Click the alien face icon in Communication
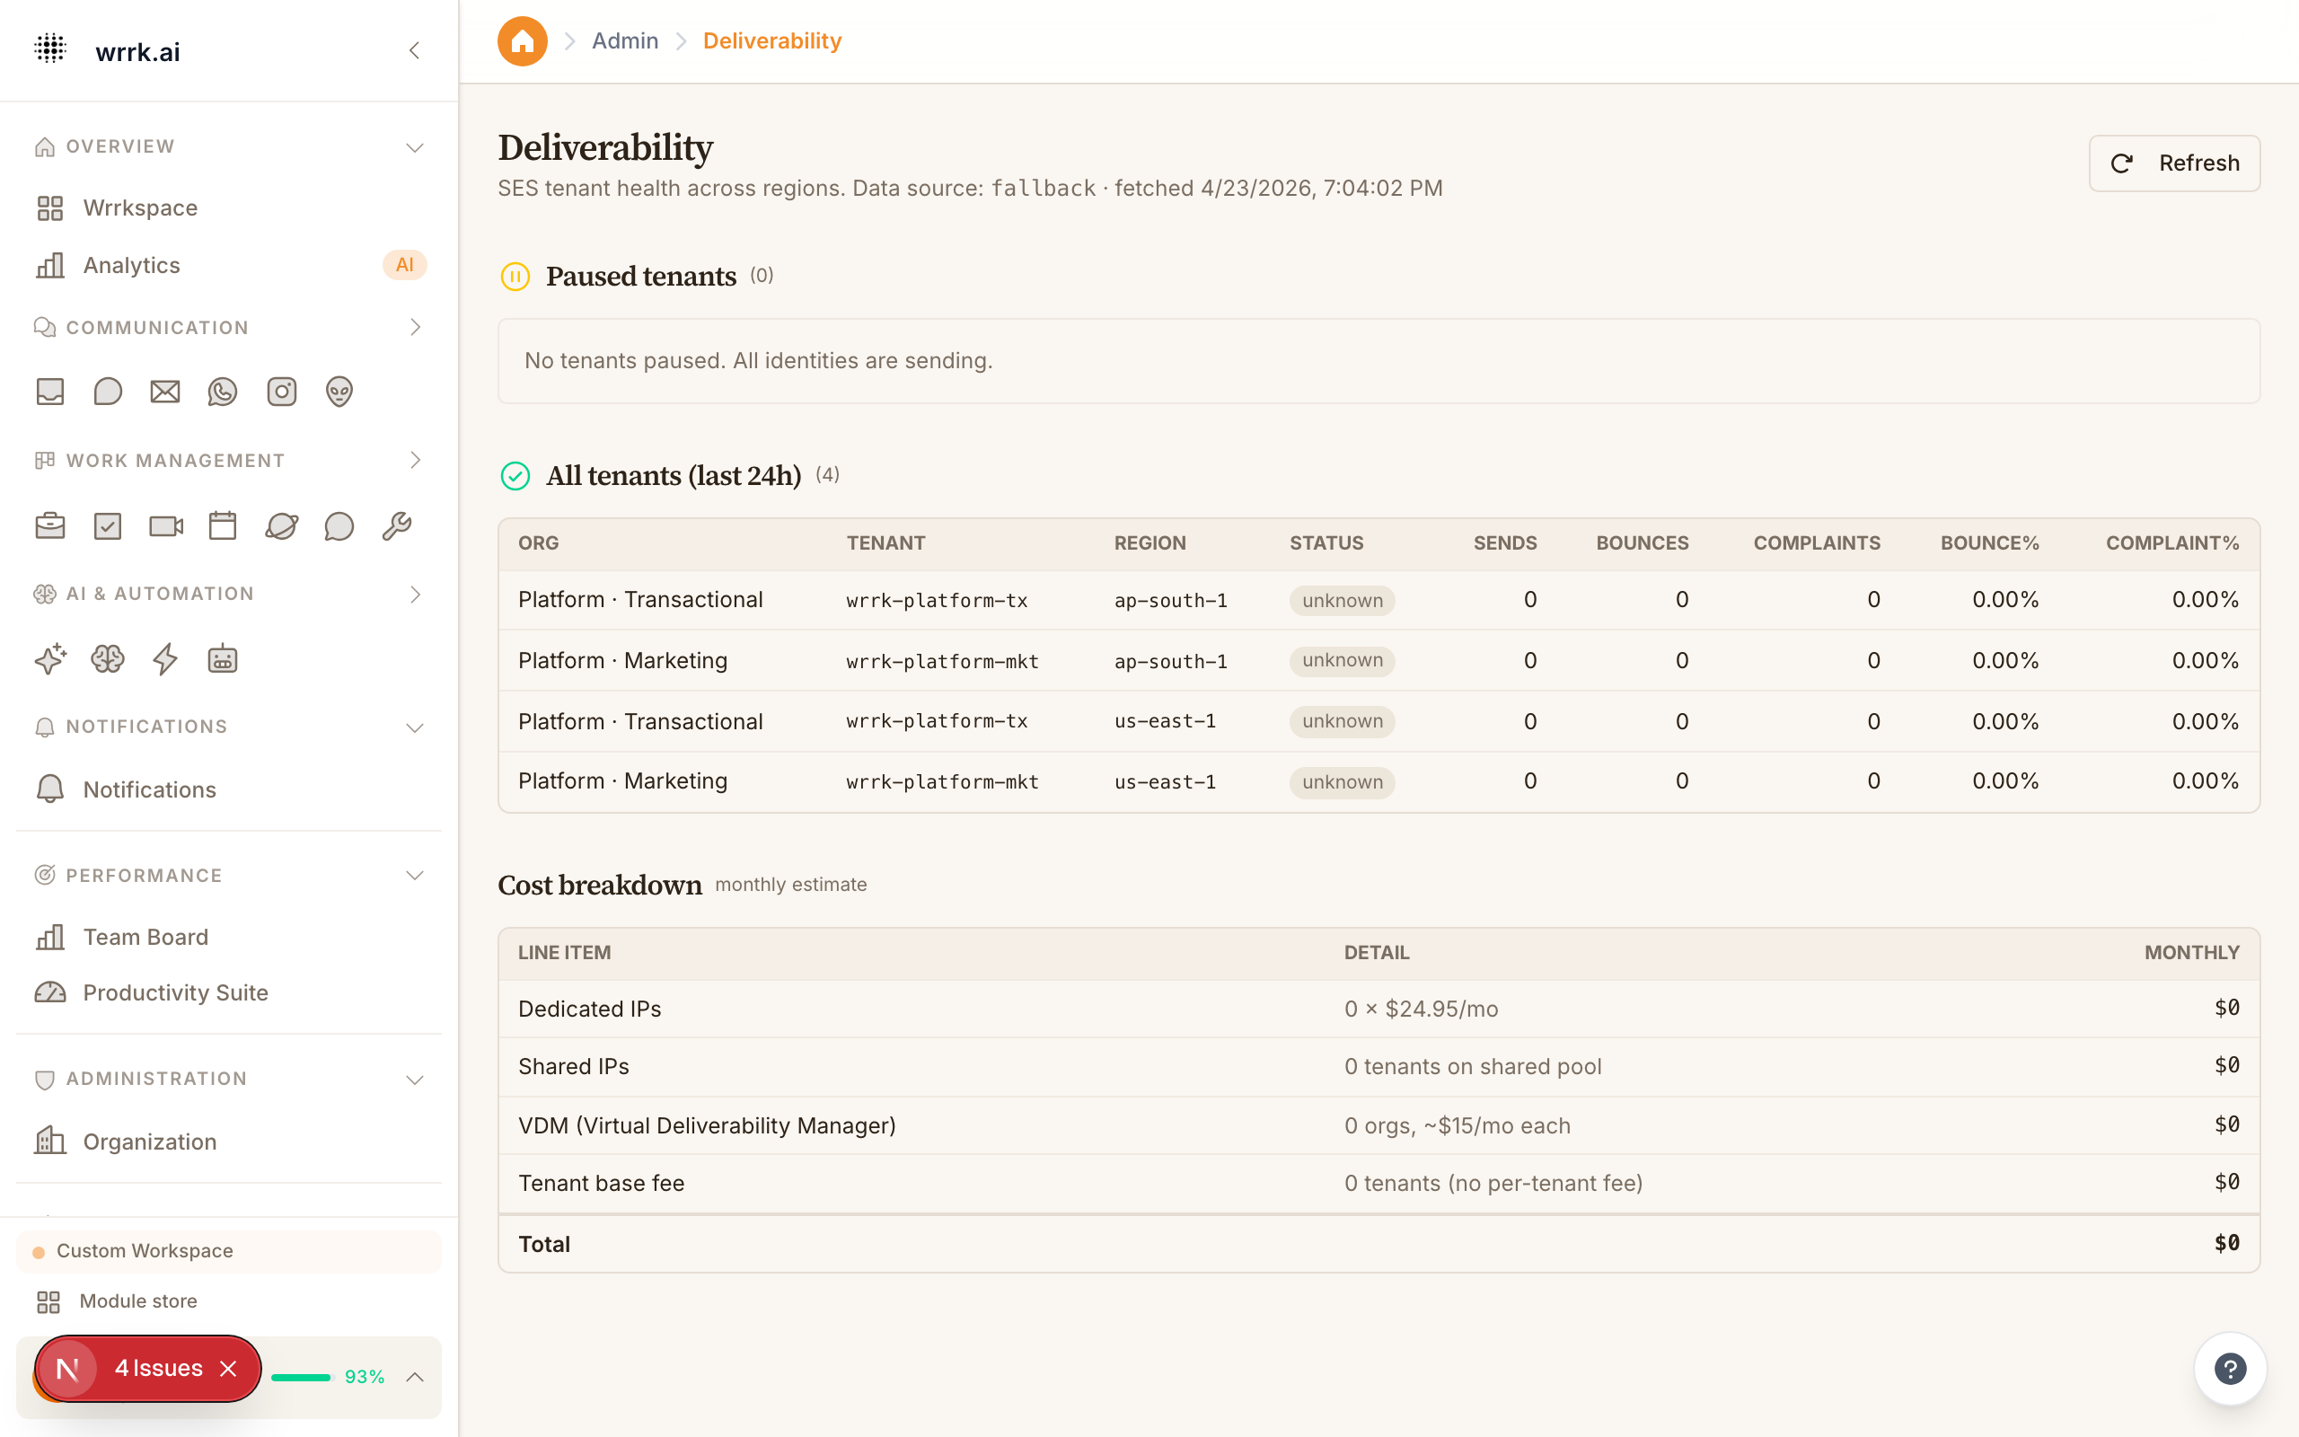This screenshot has height=1437, width=2299. coord(339,391)
